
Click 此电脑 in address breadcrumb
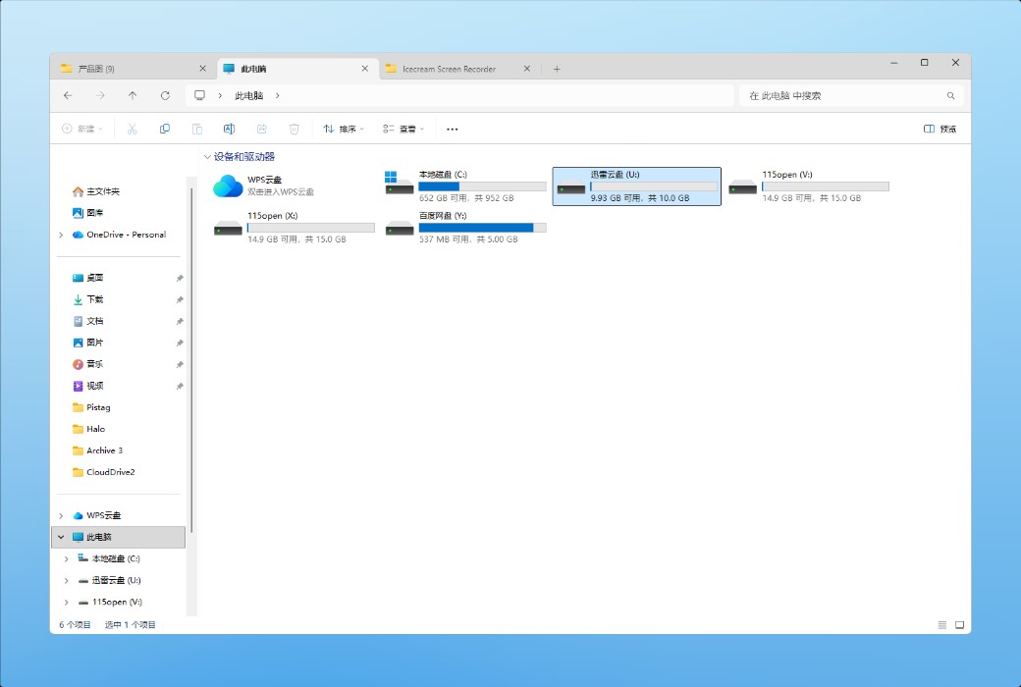[248, 96]
